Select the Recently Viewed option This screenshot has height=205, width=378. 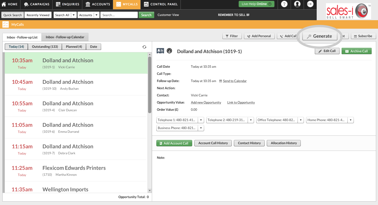[38, 15]
